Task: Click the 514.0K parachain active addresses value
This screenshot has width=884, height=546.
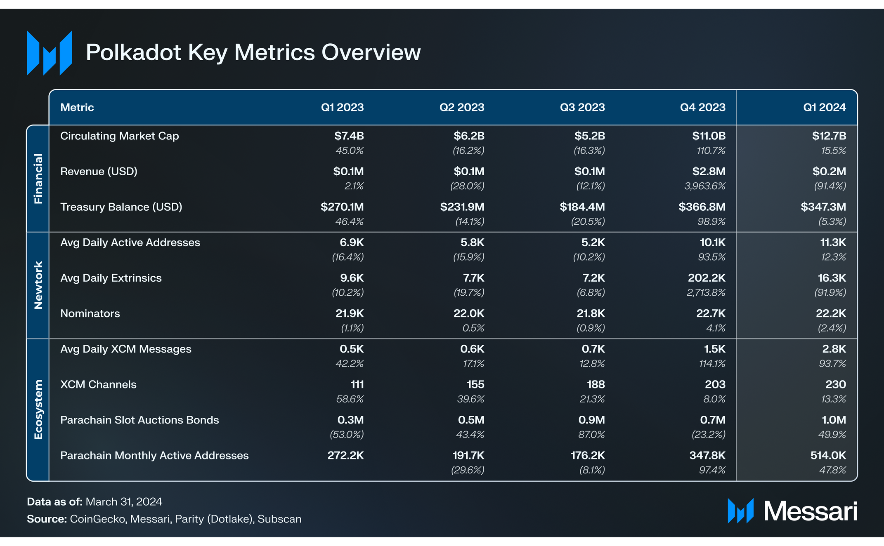Action: pos(828,455)
